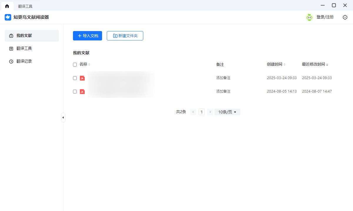Toggle the select-all checkbox beside 名称
Screen dimensions: 353x211
[x=75, y=64]
